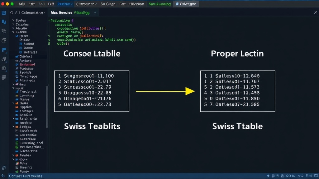The width and height of the screenshot is (319, 179).
Task: Click the orange icon beside 'Rgpdes'
Action: (17, 107)
